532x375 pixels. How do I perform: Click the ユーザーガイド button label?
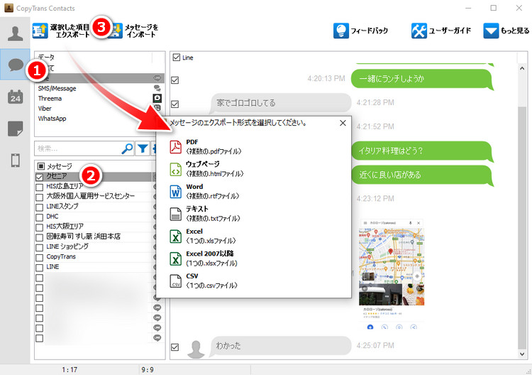click(x=450, y=31)
